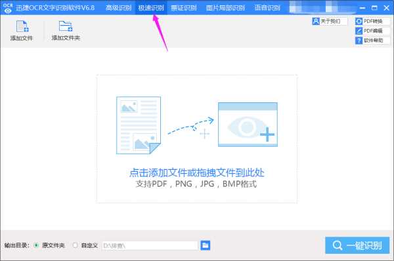Open the 图片局部识别 tab
Image resolution: width=394 pixels, height=261 pixels.
(225, 8)
